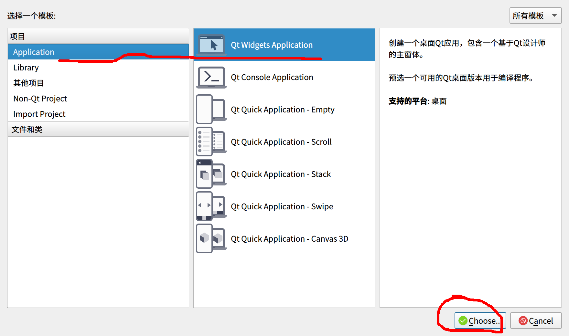Click the Qt Quick Application - Scroll list icon
Image resolution: width=569 pixels, height=336 pixels.
pos(211,142)
